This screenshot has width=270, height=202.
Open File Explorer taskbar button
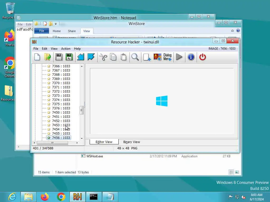click(28, 197)
